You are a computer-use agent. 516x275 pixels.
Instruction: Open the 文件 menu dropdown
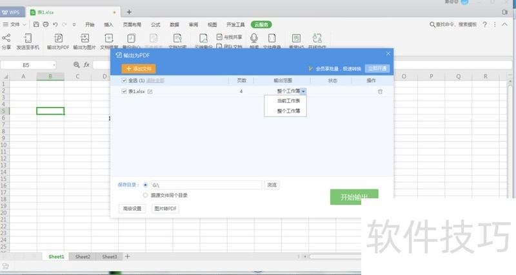[15, 24]
